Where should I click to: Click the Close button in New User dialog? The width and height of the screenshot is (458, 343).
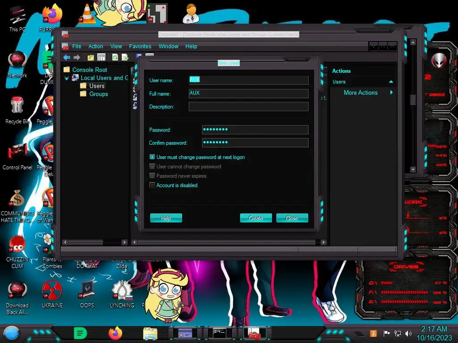pos(292,218)
